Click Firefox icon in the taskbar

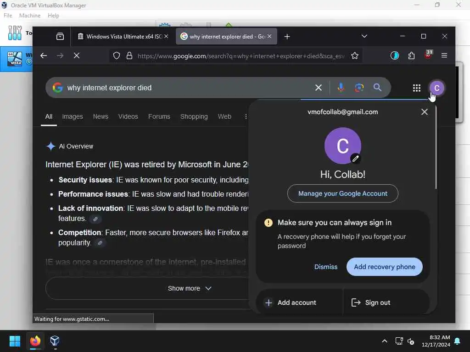click(35, 341)
